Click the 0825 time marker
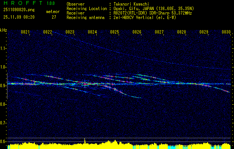 click(x=115, y=32)
